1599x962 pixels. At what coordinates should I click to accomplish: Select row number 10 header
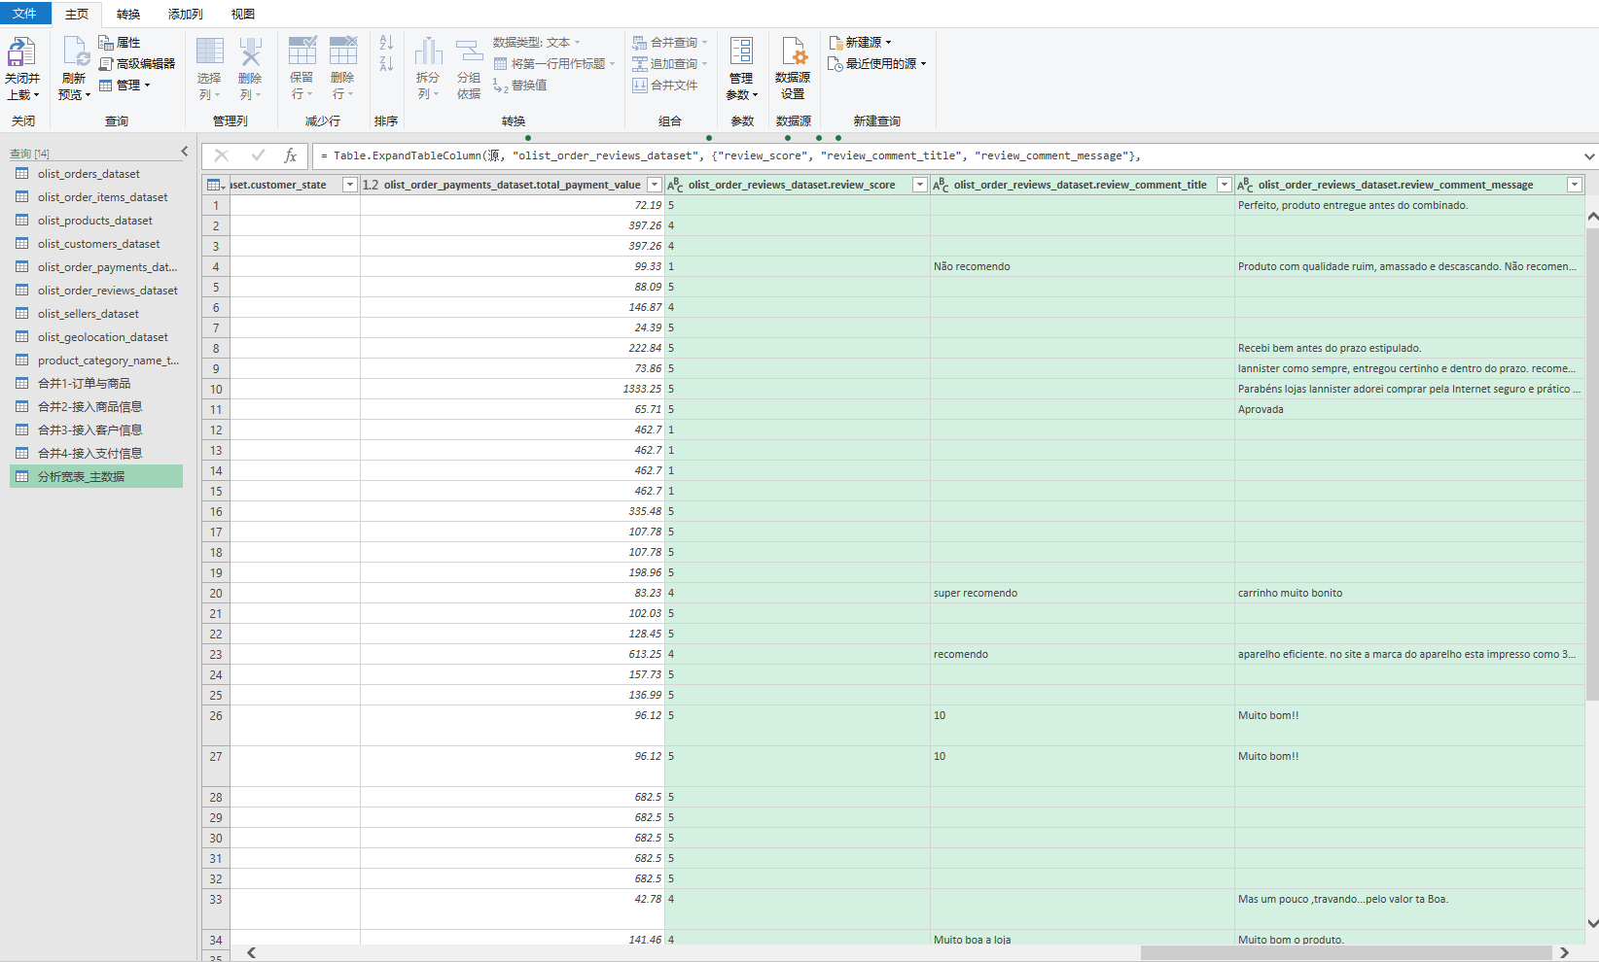[216, 389]
